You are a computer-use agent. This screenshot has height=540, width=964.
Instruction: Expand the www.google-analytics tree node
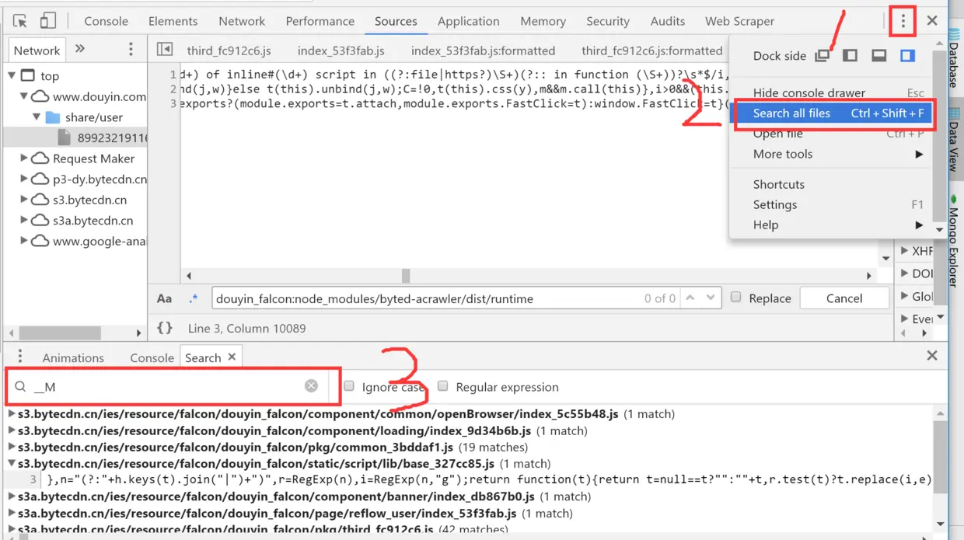coord(24,241)
